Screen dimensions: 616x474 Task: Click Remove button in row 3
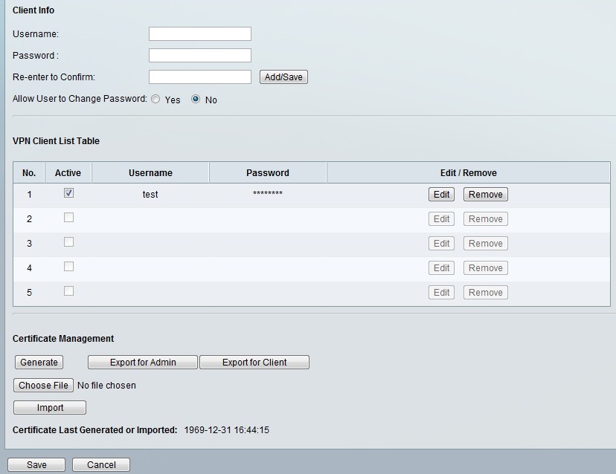pyautogui.click(x=486, y=244)
